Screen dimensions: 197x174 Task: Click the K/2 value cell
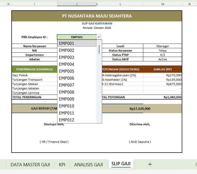[x=163, y=55]
